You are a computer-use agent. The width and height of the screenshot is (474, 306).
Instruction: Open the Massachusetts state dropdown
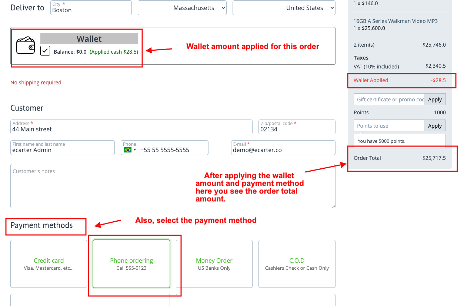[x=182, y=8]
